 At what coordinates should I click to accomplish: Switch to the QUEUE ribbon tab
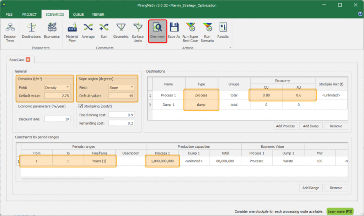(x=79, y=15)
